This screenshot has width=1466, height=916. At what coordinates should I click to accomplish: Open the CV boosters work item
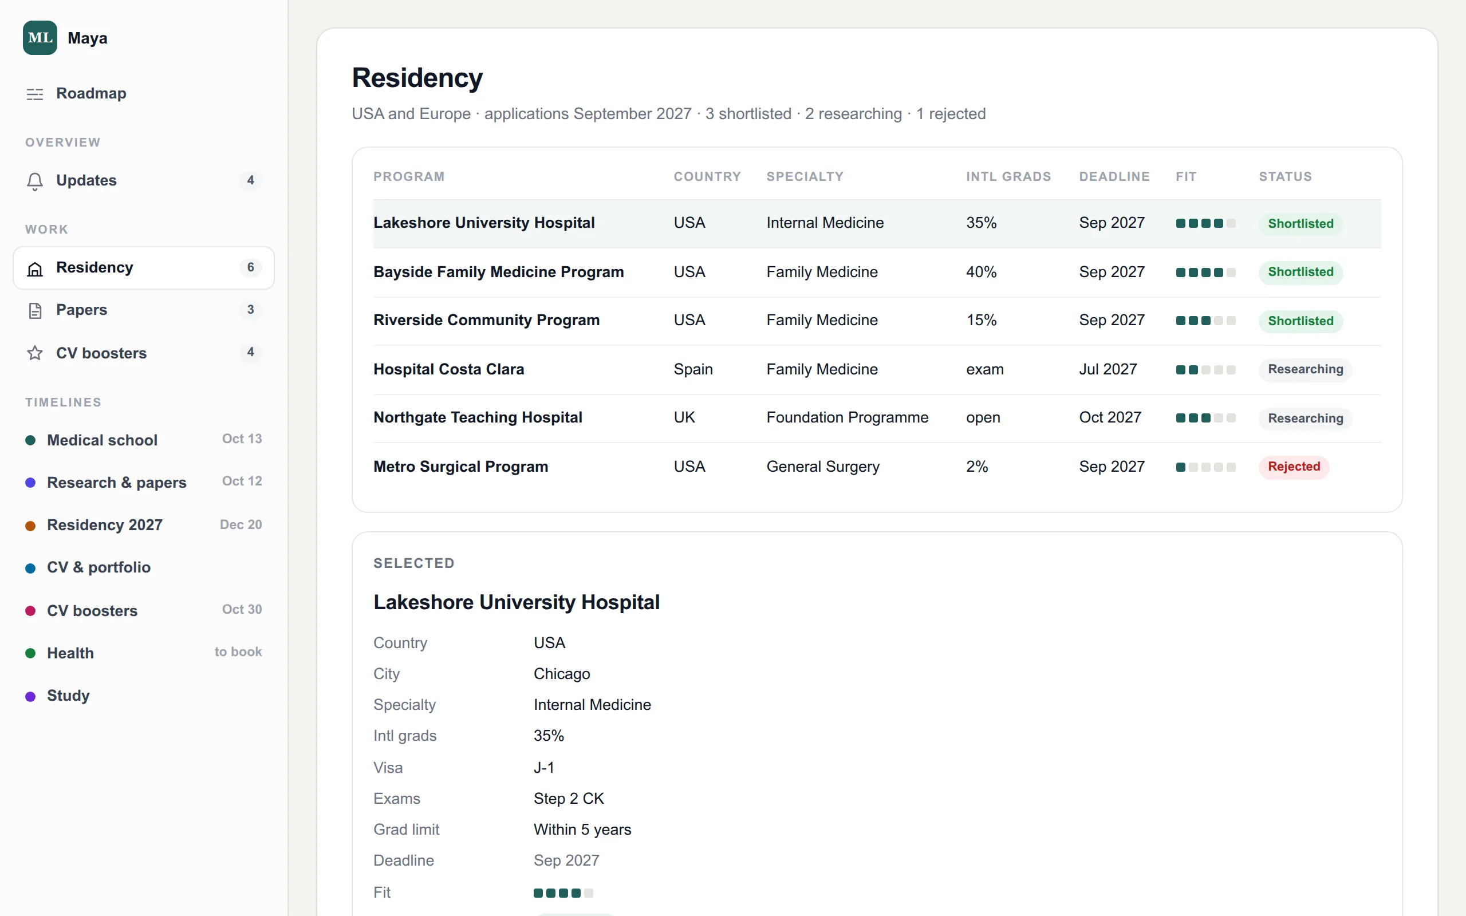pyautogui.click(x=144, y=353)
